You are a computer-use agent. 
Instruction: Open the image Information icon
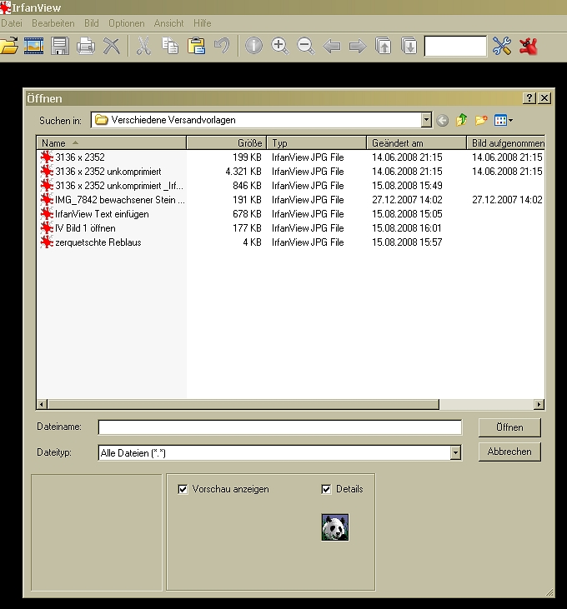[253, 46]
